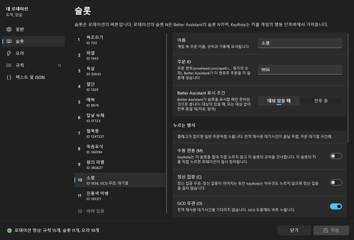Open the 오라 section
This screenshot has height=240, width=354.
coord(34,53)
